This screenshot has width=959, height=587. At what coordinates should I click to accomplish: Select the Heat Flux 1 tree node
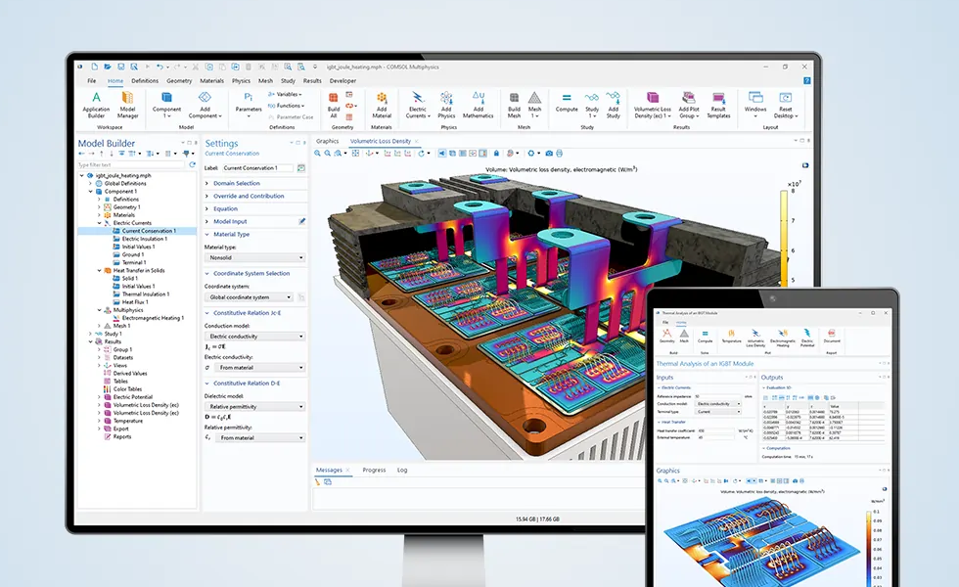[135, 301]
